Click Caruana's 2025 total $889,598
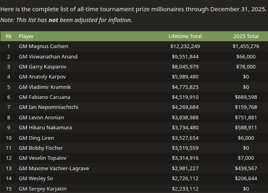268x193 pixels. pyautogui.click(x=246, y=97)
